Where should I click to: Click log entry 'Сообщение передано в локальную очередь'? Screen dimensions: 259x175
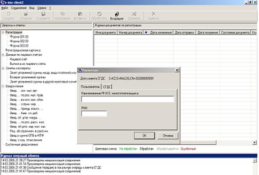click(51, 167)
